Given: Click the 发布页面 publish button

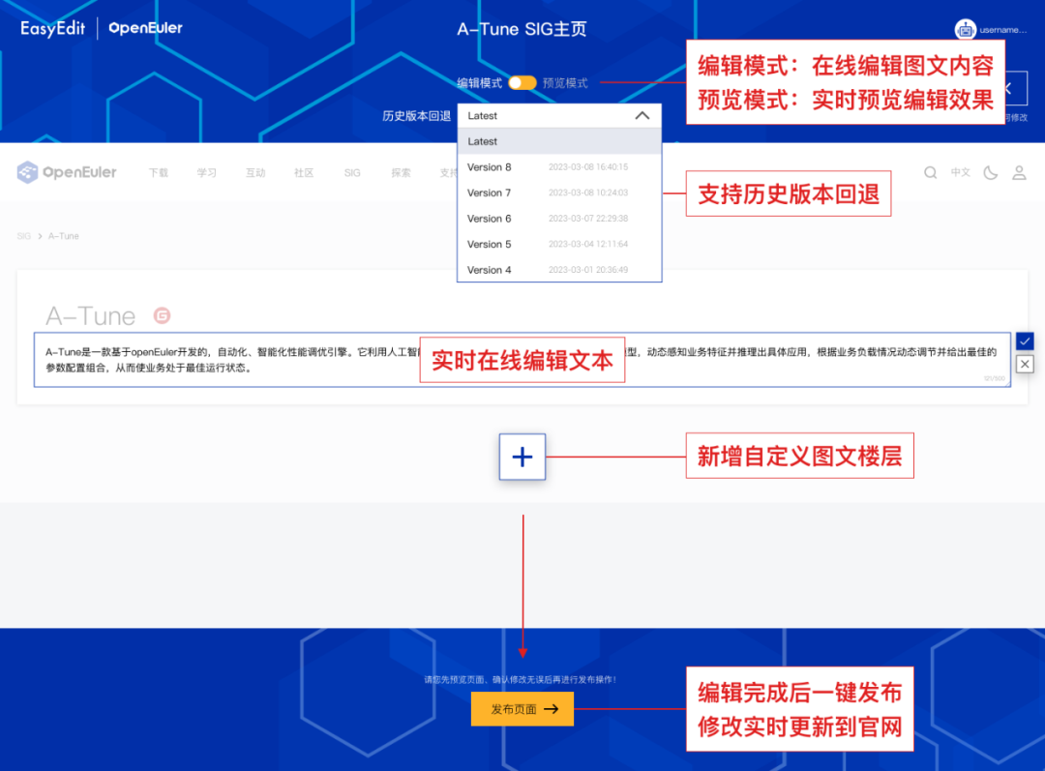Looking at the screenshot, I should 522,709.
